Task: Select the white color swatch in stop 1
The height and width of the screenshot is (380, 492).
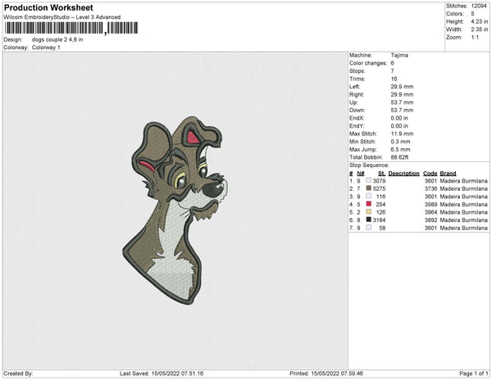Action: pos(369,180)
